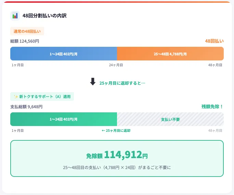Click the 25ヶ月目に返却すると… text
Image resolution: width=234 pixels, height=195 pixels.
pos(122,83)
